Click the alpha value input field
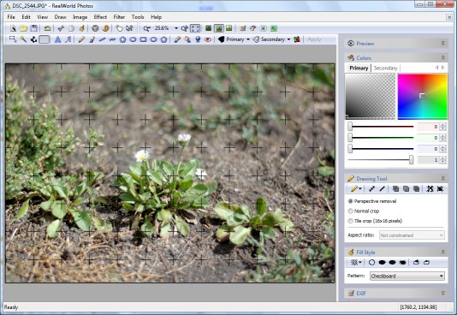 (428, 160)
